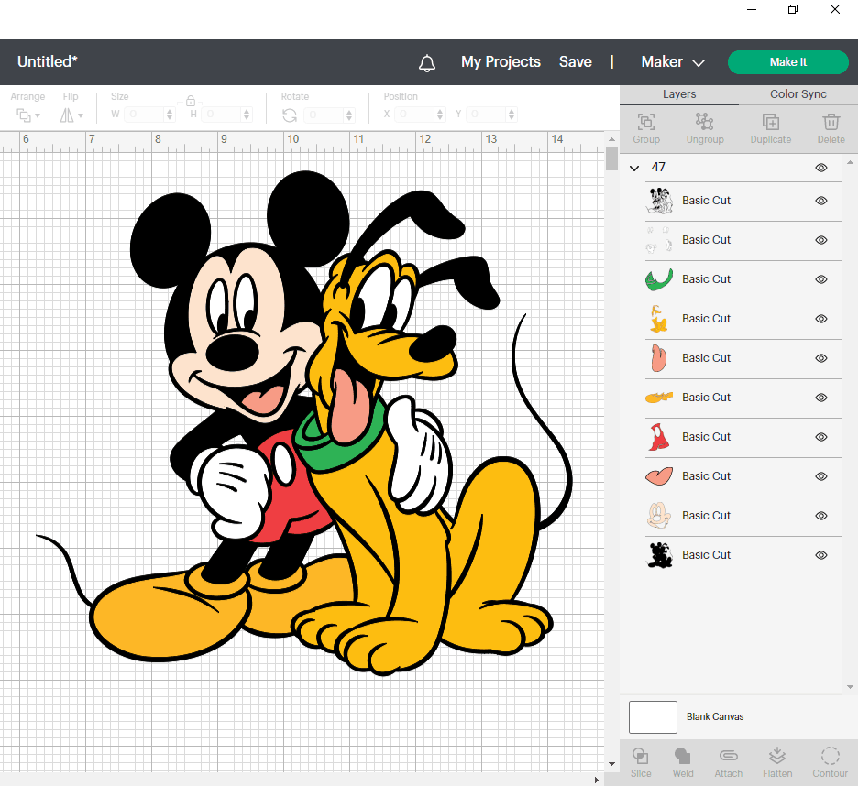The height and width of the screenshot is (786, 858).
Task: Open the Layers tab
Action: coord(679,94)
